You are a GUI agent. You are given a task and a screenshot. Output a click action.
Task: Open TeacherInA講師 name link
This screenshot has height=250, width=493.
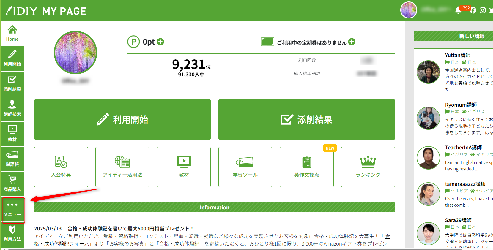coord(463,148)
